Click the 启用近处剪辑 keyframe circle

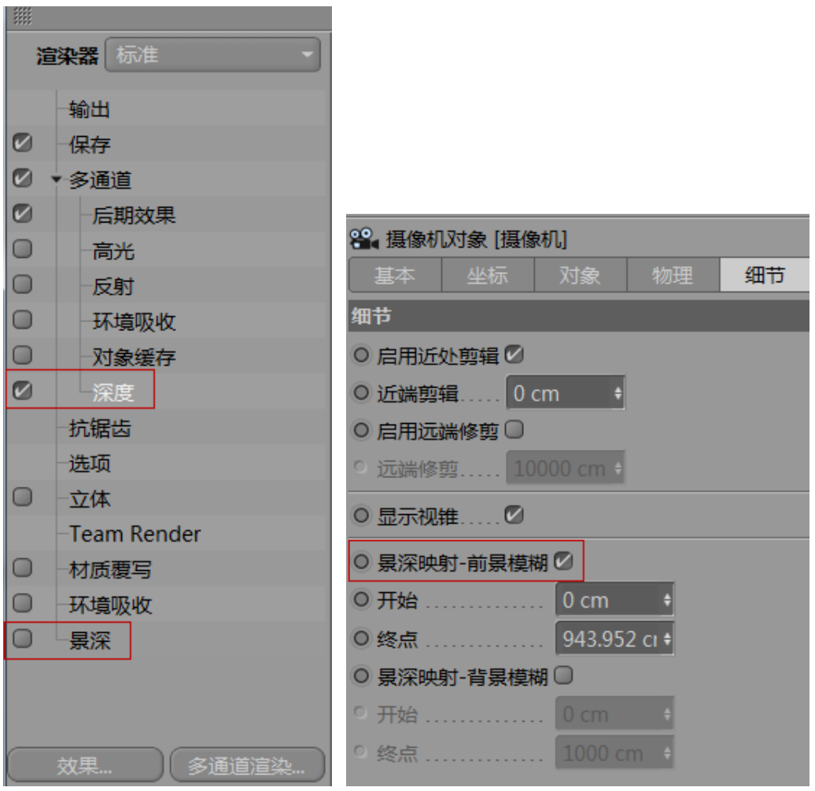[x=361, y=355]
